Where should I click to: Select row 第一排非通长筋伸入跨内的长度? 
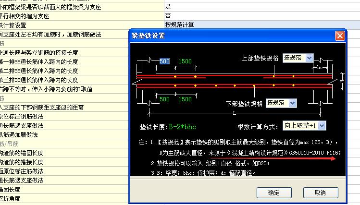64,61
